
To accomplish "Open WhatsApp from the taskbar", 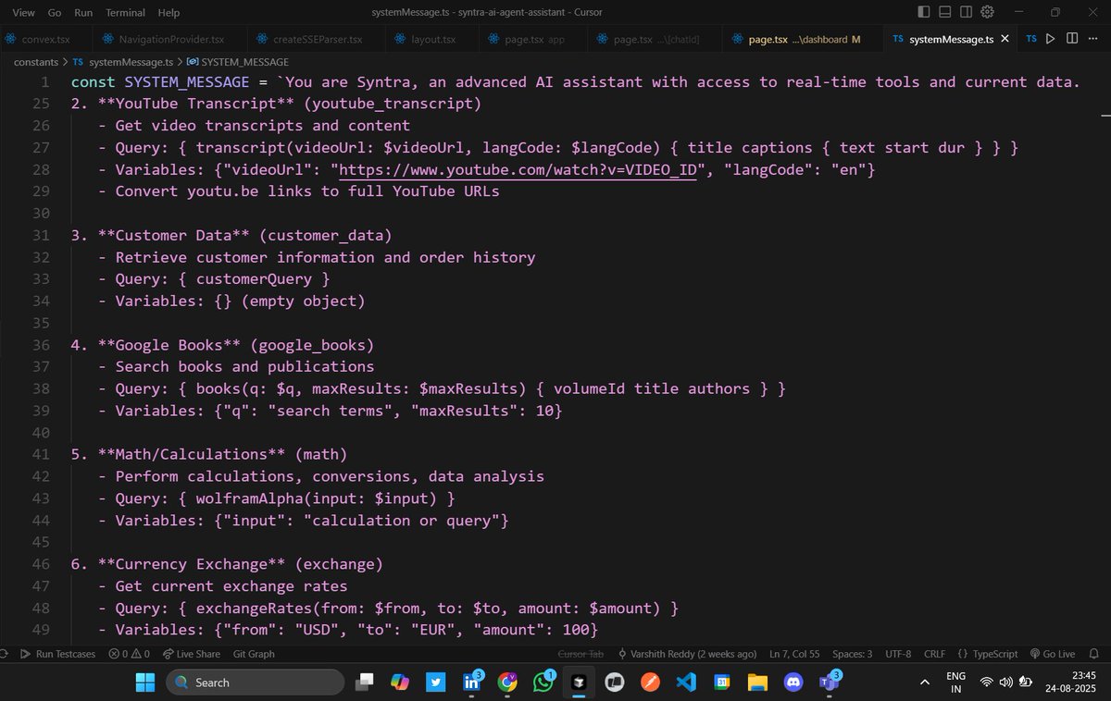I will tap(543, 683).
